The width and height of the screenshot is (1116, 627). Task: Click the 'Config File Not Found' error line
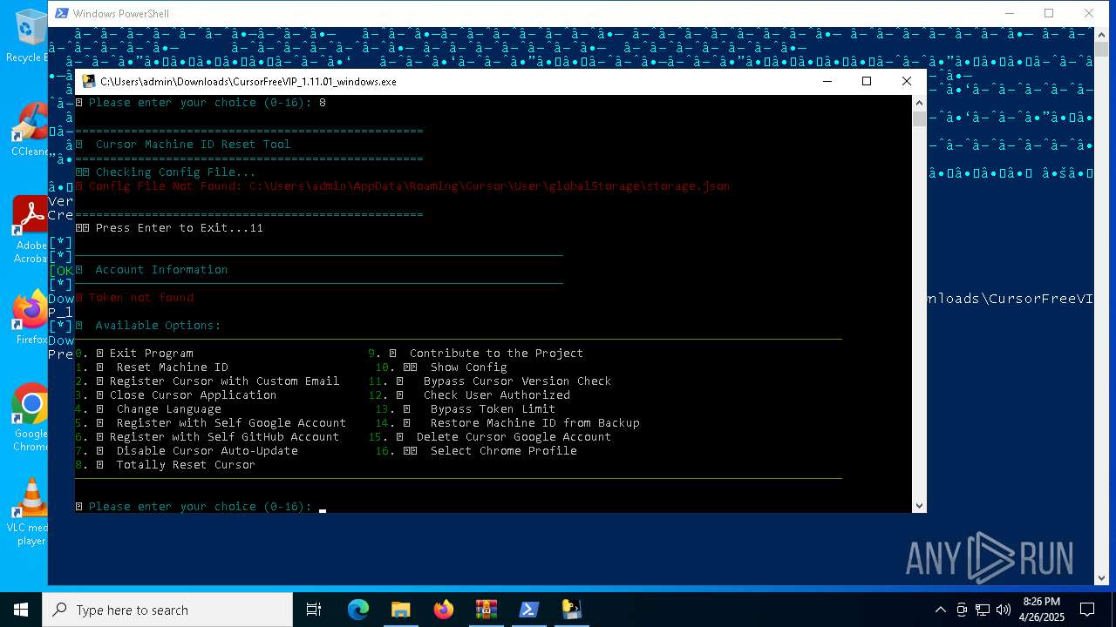403,185
